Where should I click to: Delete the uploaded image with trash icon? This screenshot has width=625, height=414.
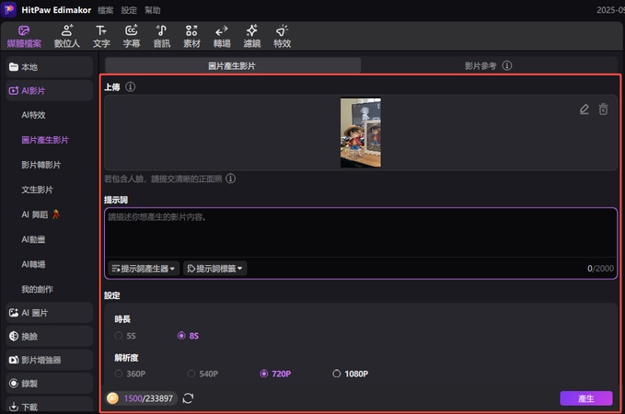(604, 109)
